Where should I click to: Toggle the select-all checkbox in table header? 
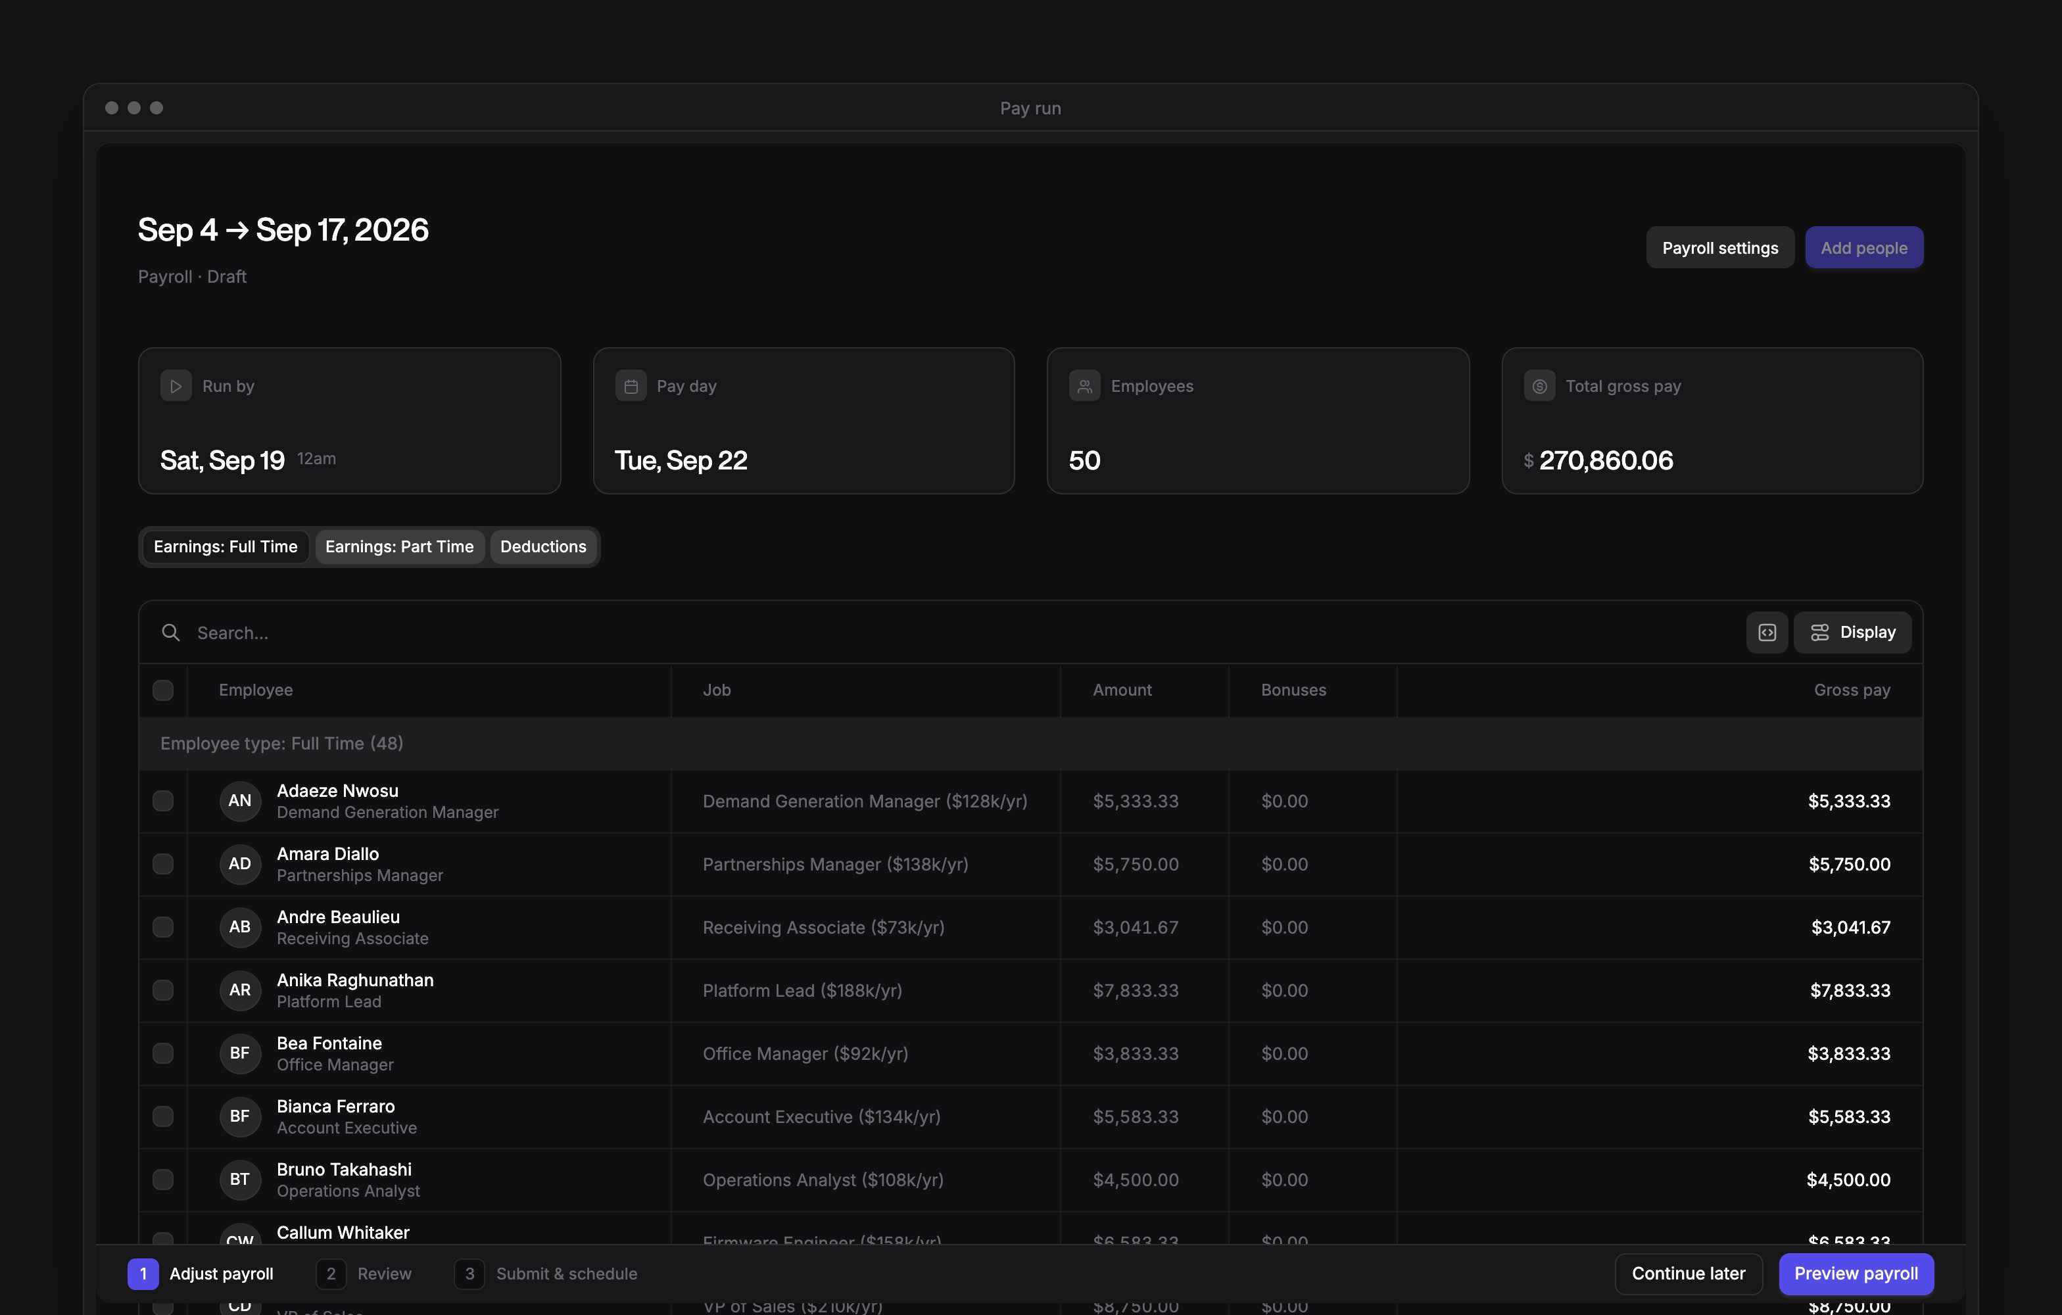(162, 690)
